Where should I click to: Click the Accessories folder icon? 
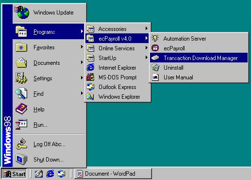[90, 29]
